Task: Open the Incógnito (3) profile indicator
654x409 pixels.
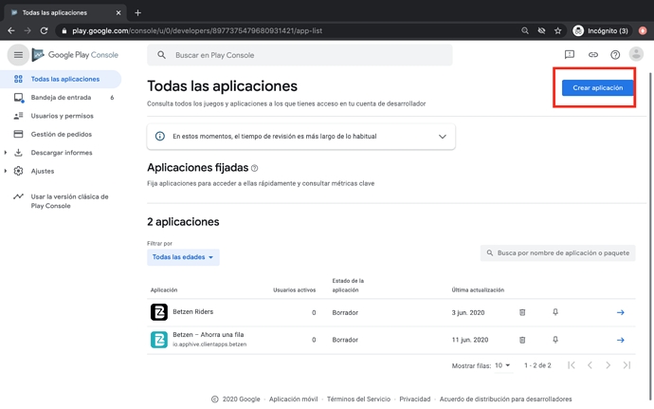Action: [601, 30]
